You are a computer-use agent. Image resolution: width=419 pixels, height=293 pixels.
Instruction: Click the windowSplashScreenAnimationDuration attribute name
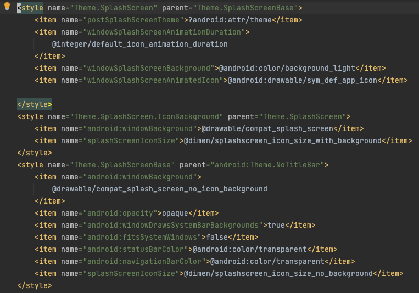click(163, 32)
